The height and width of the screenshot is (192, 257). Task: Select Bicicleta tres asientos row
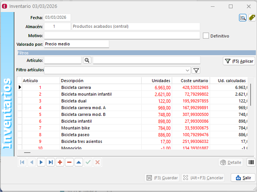[x=132, y=141]
